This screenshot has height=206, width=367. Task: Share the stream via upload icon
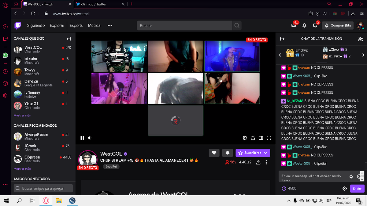coord(258,162)
